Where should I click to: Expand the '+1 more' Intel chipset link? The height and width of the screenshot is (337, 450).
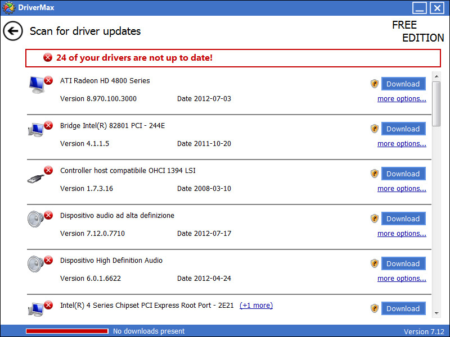pyautogui.click(x=256, y=306)
